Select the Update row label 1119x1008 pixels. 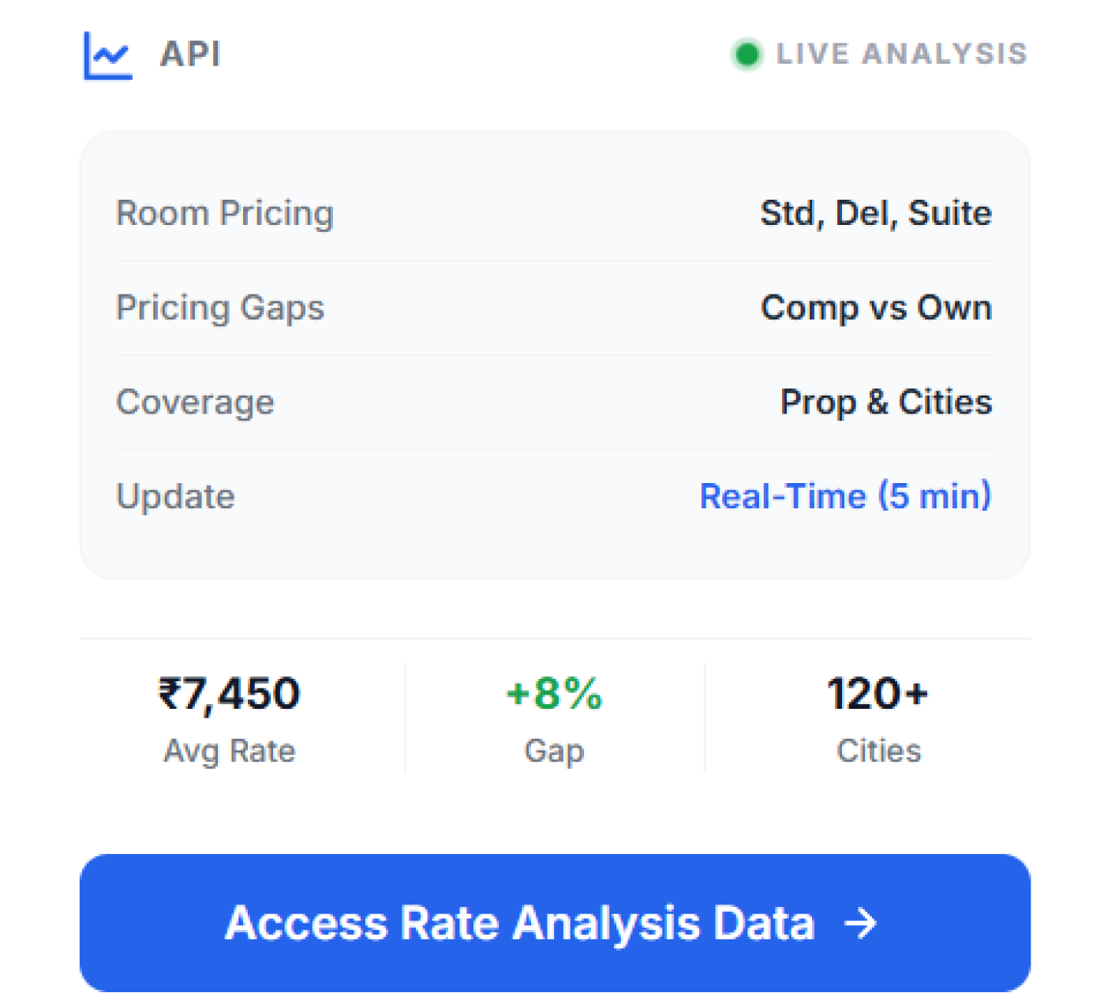point(175,497)
